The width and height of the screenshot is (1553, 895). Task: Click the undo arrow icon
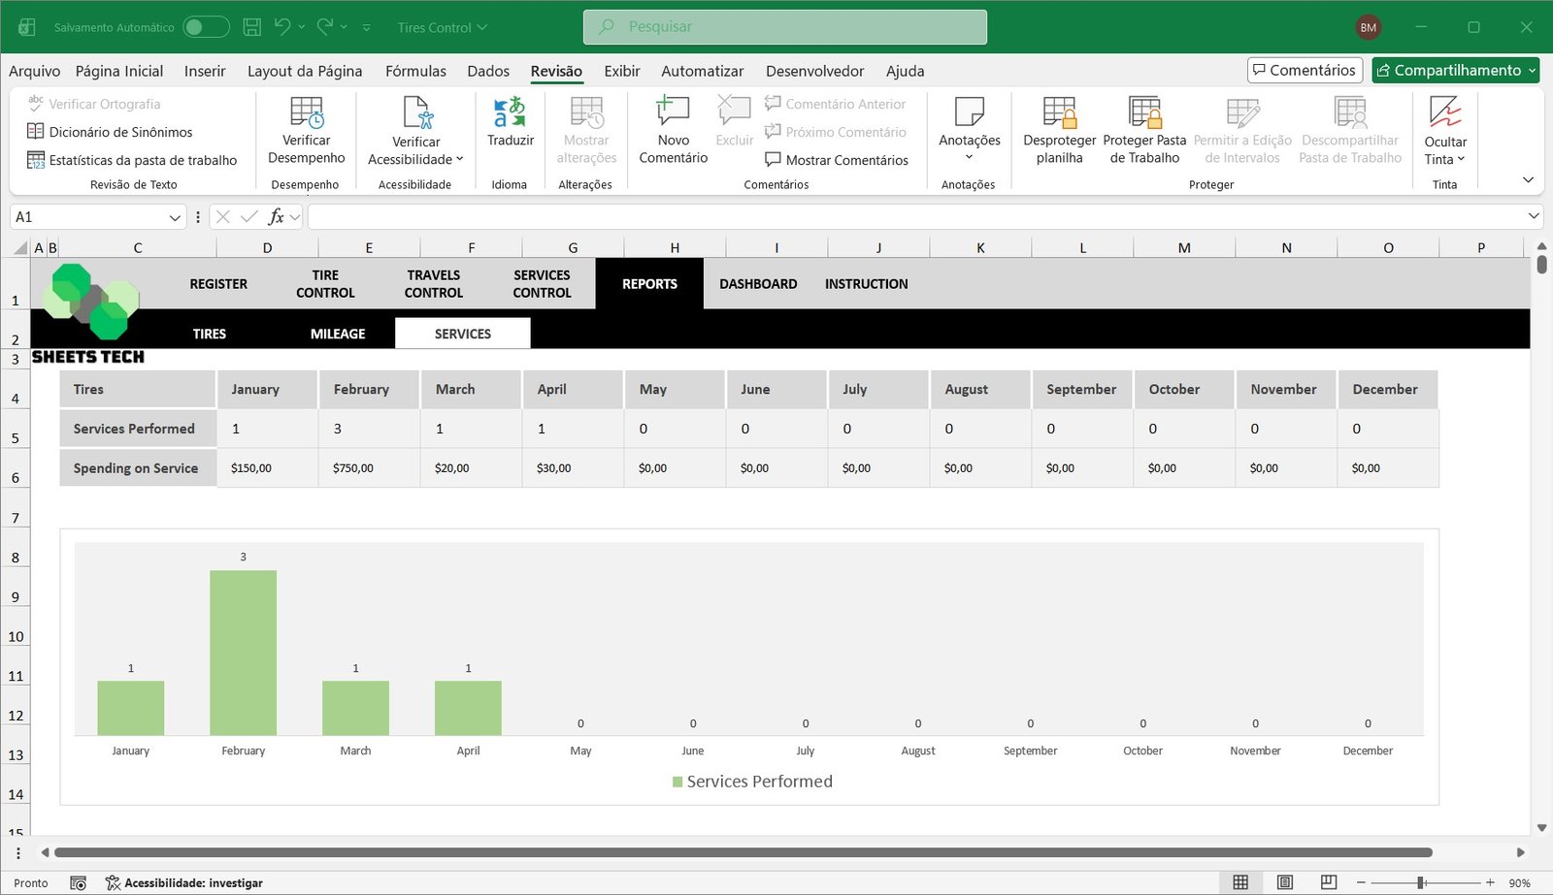point(282,27)
